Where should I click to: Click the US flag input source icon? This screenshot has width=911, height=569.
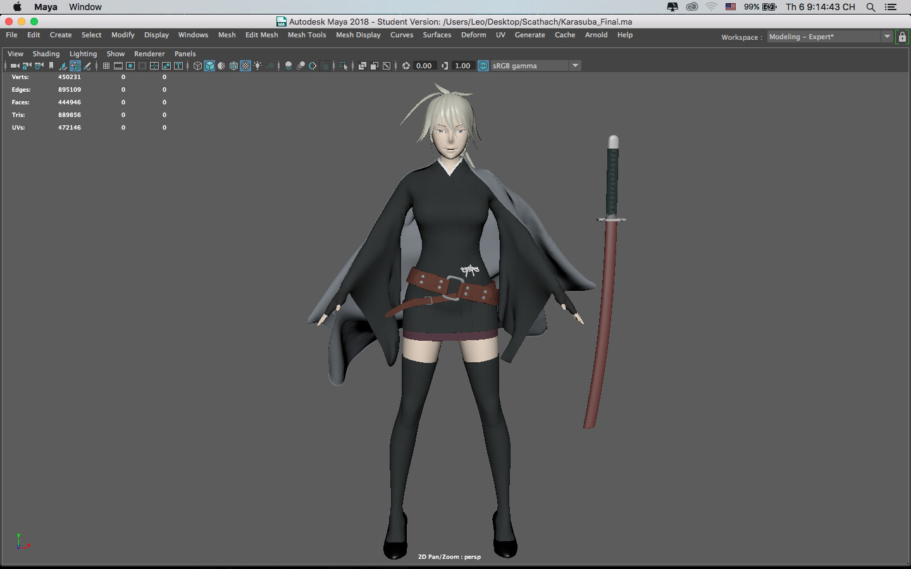point(731,7)
